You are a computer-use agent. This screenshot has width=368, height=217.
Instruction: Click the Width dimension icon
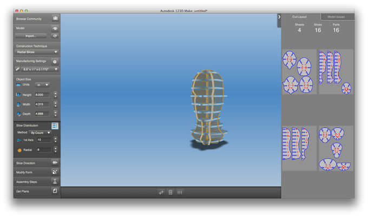point(18,104)
